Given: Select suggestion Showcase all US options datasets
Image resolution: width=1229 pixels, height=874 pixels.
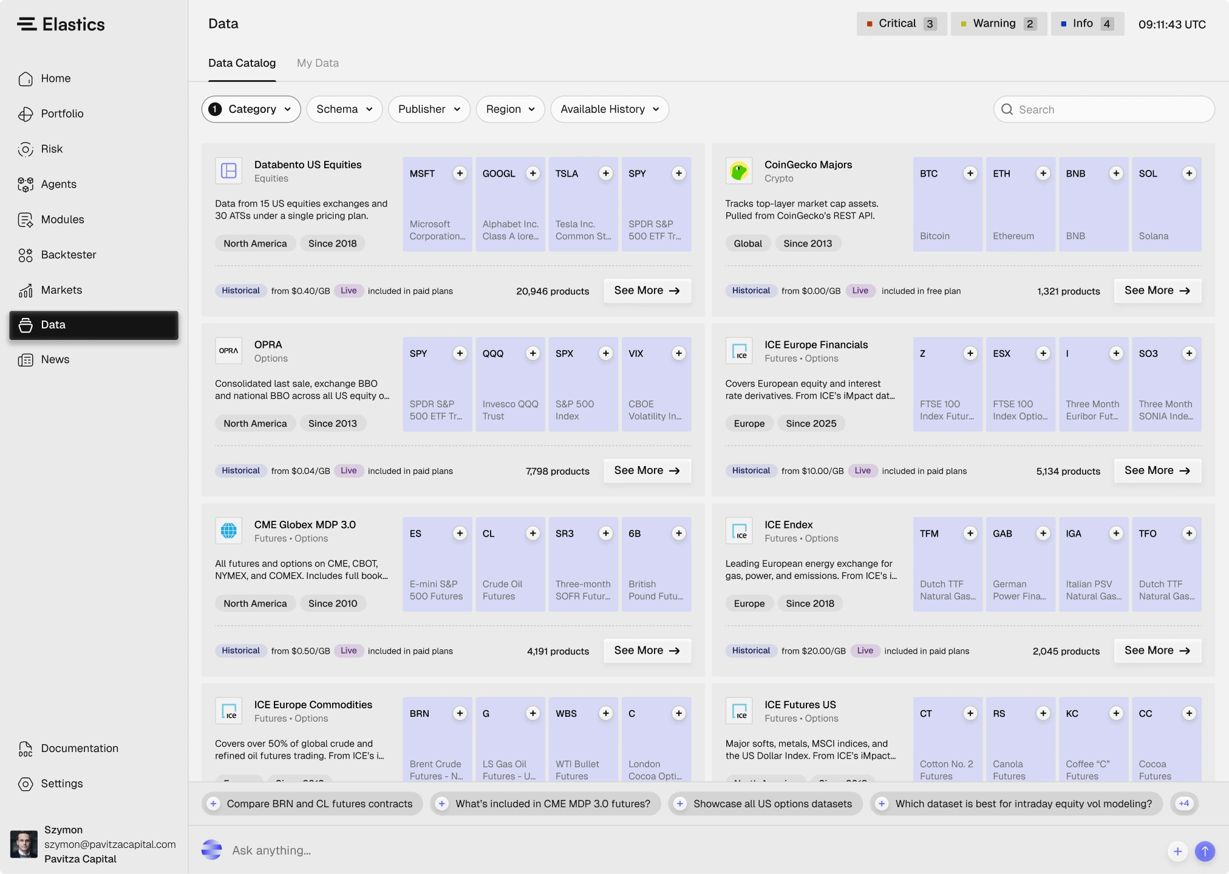Looking at the screenshot, I should coord(765,804).
